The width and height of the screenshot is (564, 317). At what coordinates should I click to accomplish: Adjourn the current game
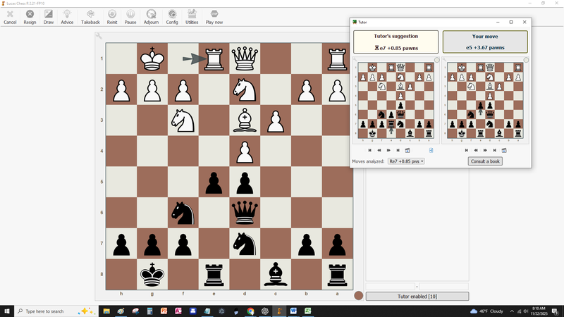pyautogui.click(x=151, y=17)
